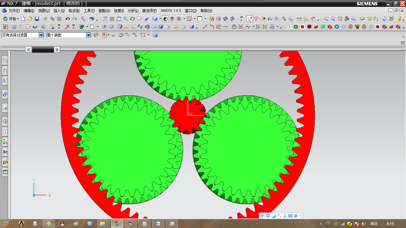The width and height of the screenshot is (406, 228).
Task: Open the ANSYS 14.5 menu
Action: (x=171, y=11)
